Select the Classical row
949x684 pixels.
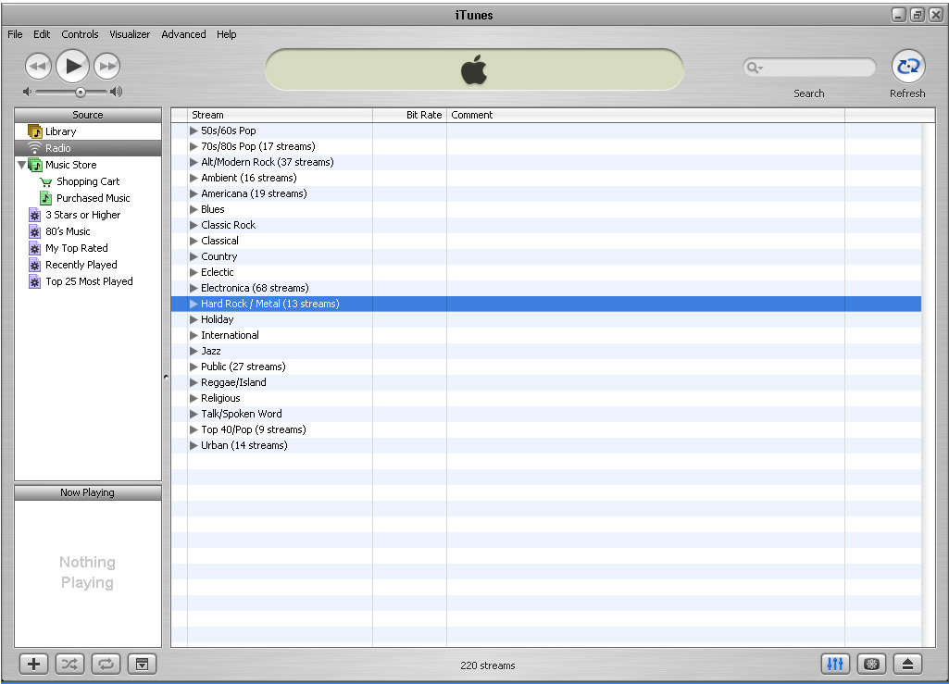[546, 241]
